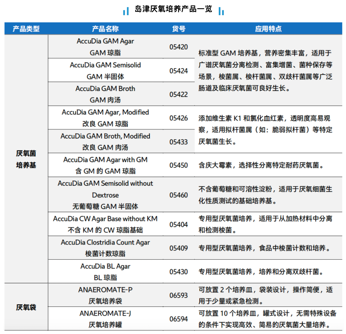Select item number 05450
Image resolution: width=346 pixels, height=334 pixels.
click(x=179, y=165)
